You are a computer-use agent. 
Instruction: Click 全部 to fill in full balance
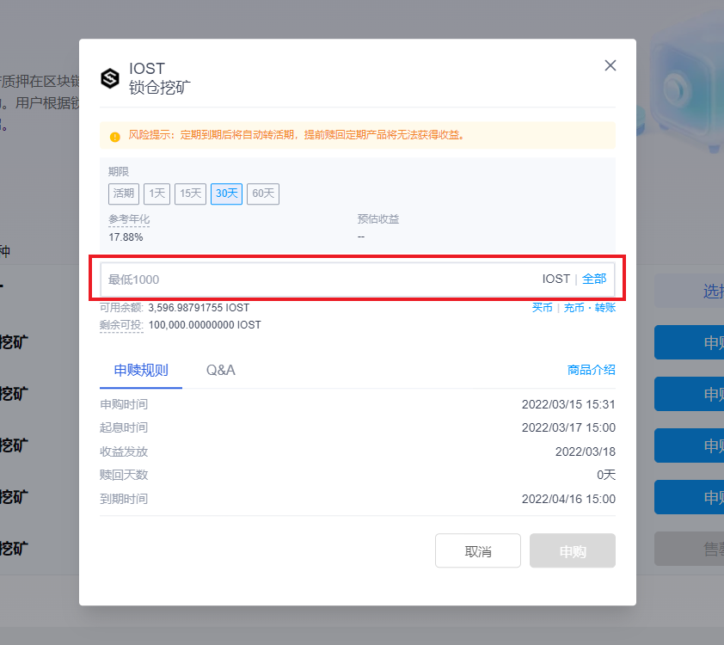tap(594, 279)
